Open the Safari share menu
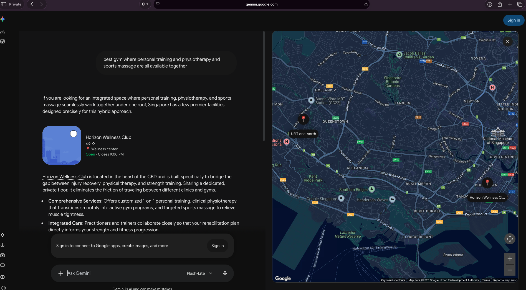Viewport: 526px width, 290px height. 500,4
